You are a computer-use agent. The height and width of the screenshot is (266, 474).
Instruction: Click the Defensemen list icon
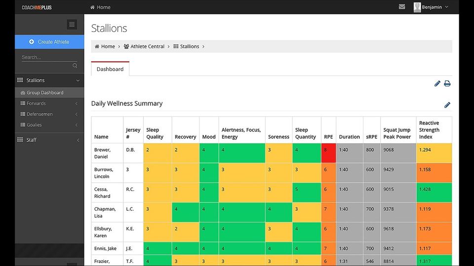(x=23, y=114)
